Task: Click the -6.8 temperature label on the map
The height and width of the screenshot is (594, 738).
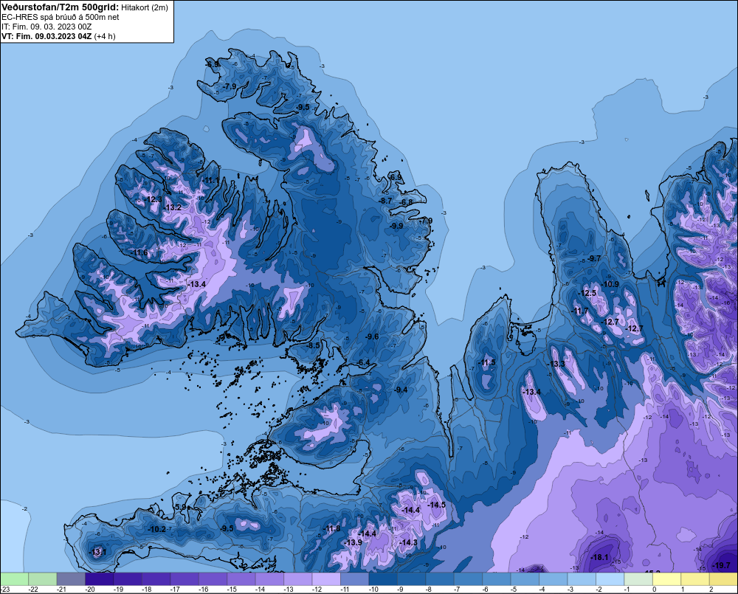Action: click(x=406, y=202)
